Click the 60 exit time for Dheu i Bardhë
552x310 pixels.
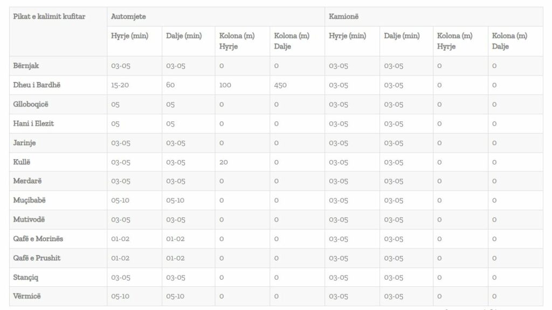(170, 85)
